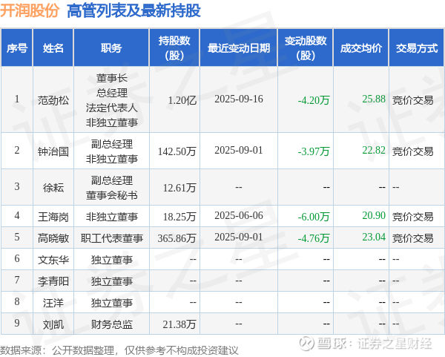Click the average price 25.88
This screenshot has height=357, width=445.
click(x=374, y=99)
